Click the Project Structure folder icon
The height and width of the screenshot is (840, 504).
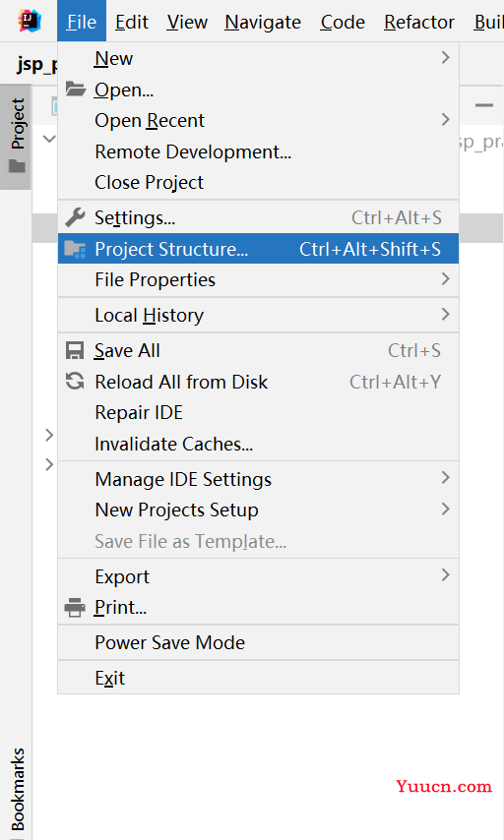point(75,249)
